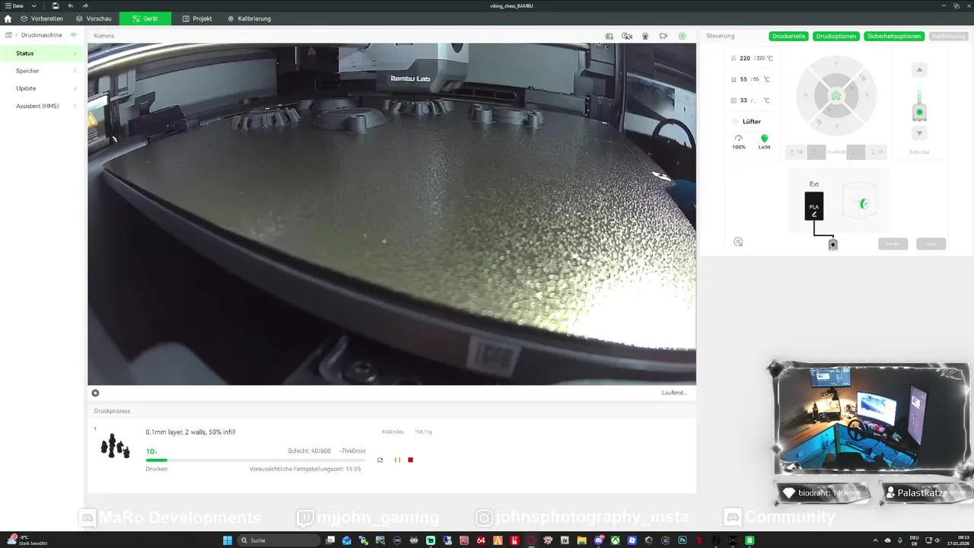Switch to the Vorbereiten tab

(42, 18)
